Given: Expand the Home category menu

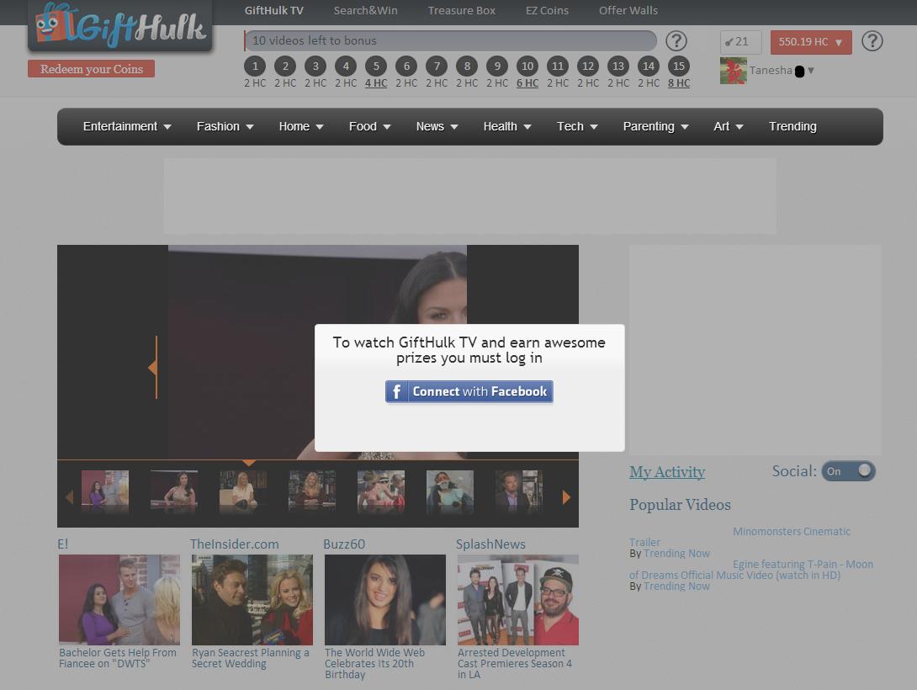Looking at the screenshot, I should click(x=301, y=126).
